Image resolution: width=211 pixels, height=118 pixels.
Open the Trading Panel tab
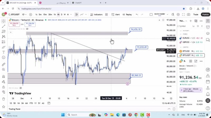(15, 109)
